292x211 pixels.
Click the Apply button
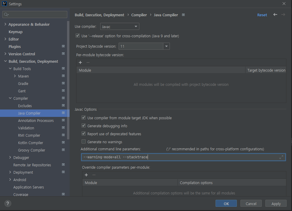point(276,204)
